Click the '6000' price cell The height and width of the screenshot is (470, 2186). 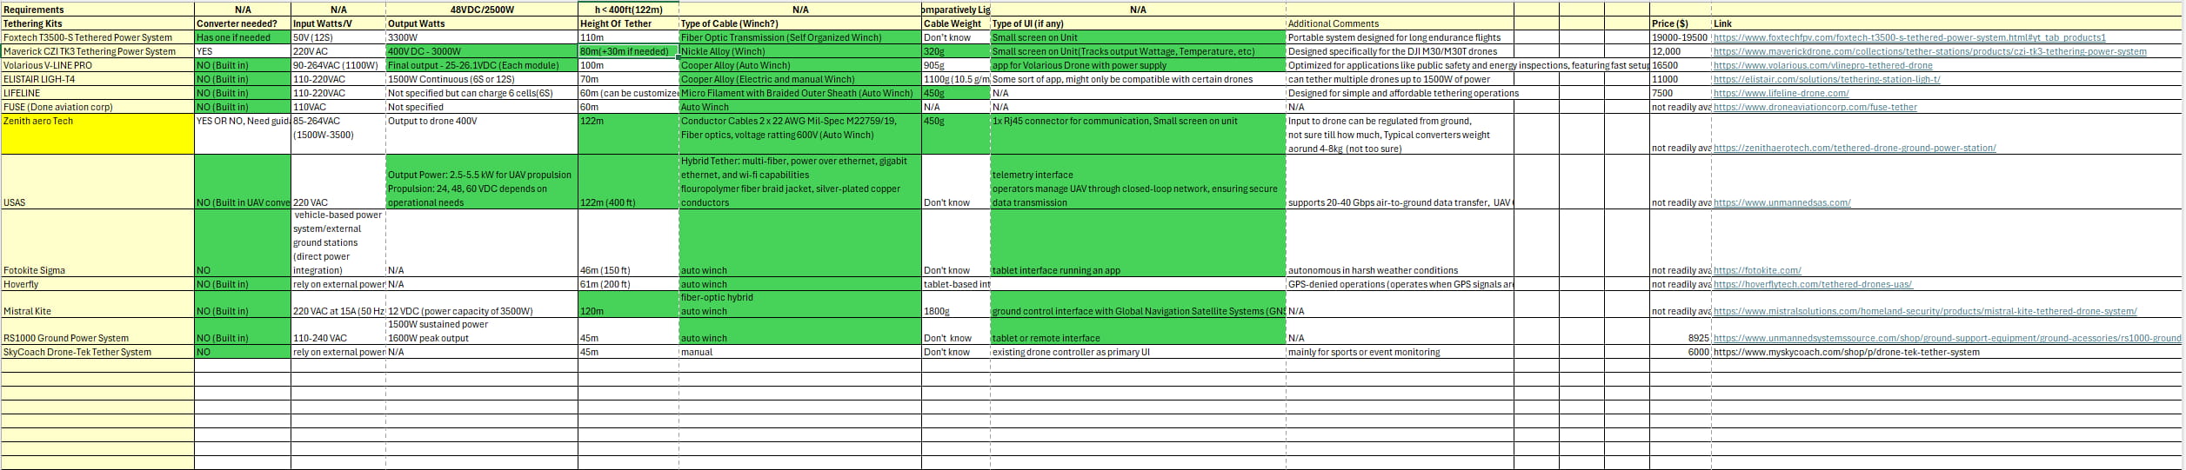point(1680,352)
